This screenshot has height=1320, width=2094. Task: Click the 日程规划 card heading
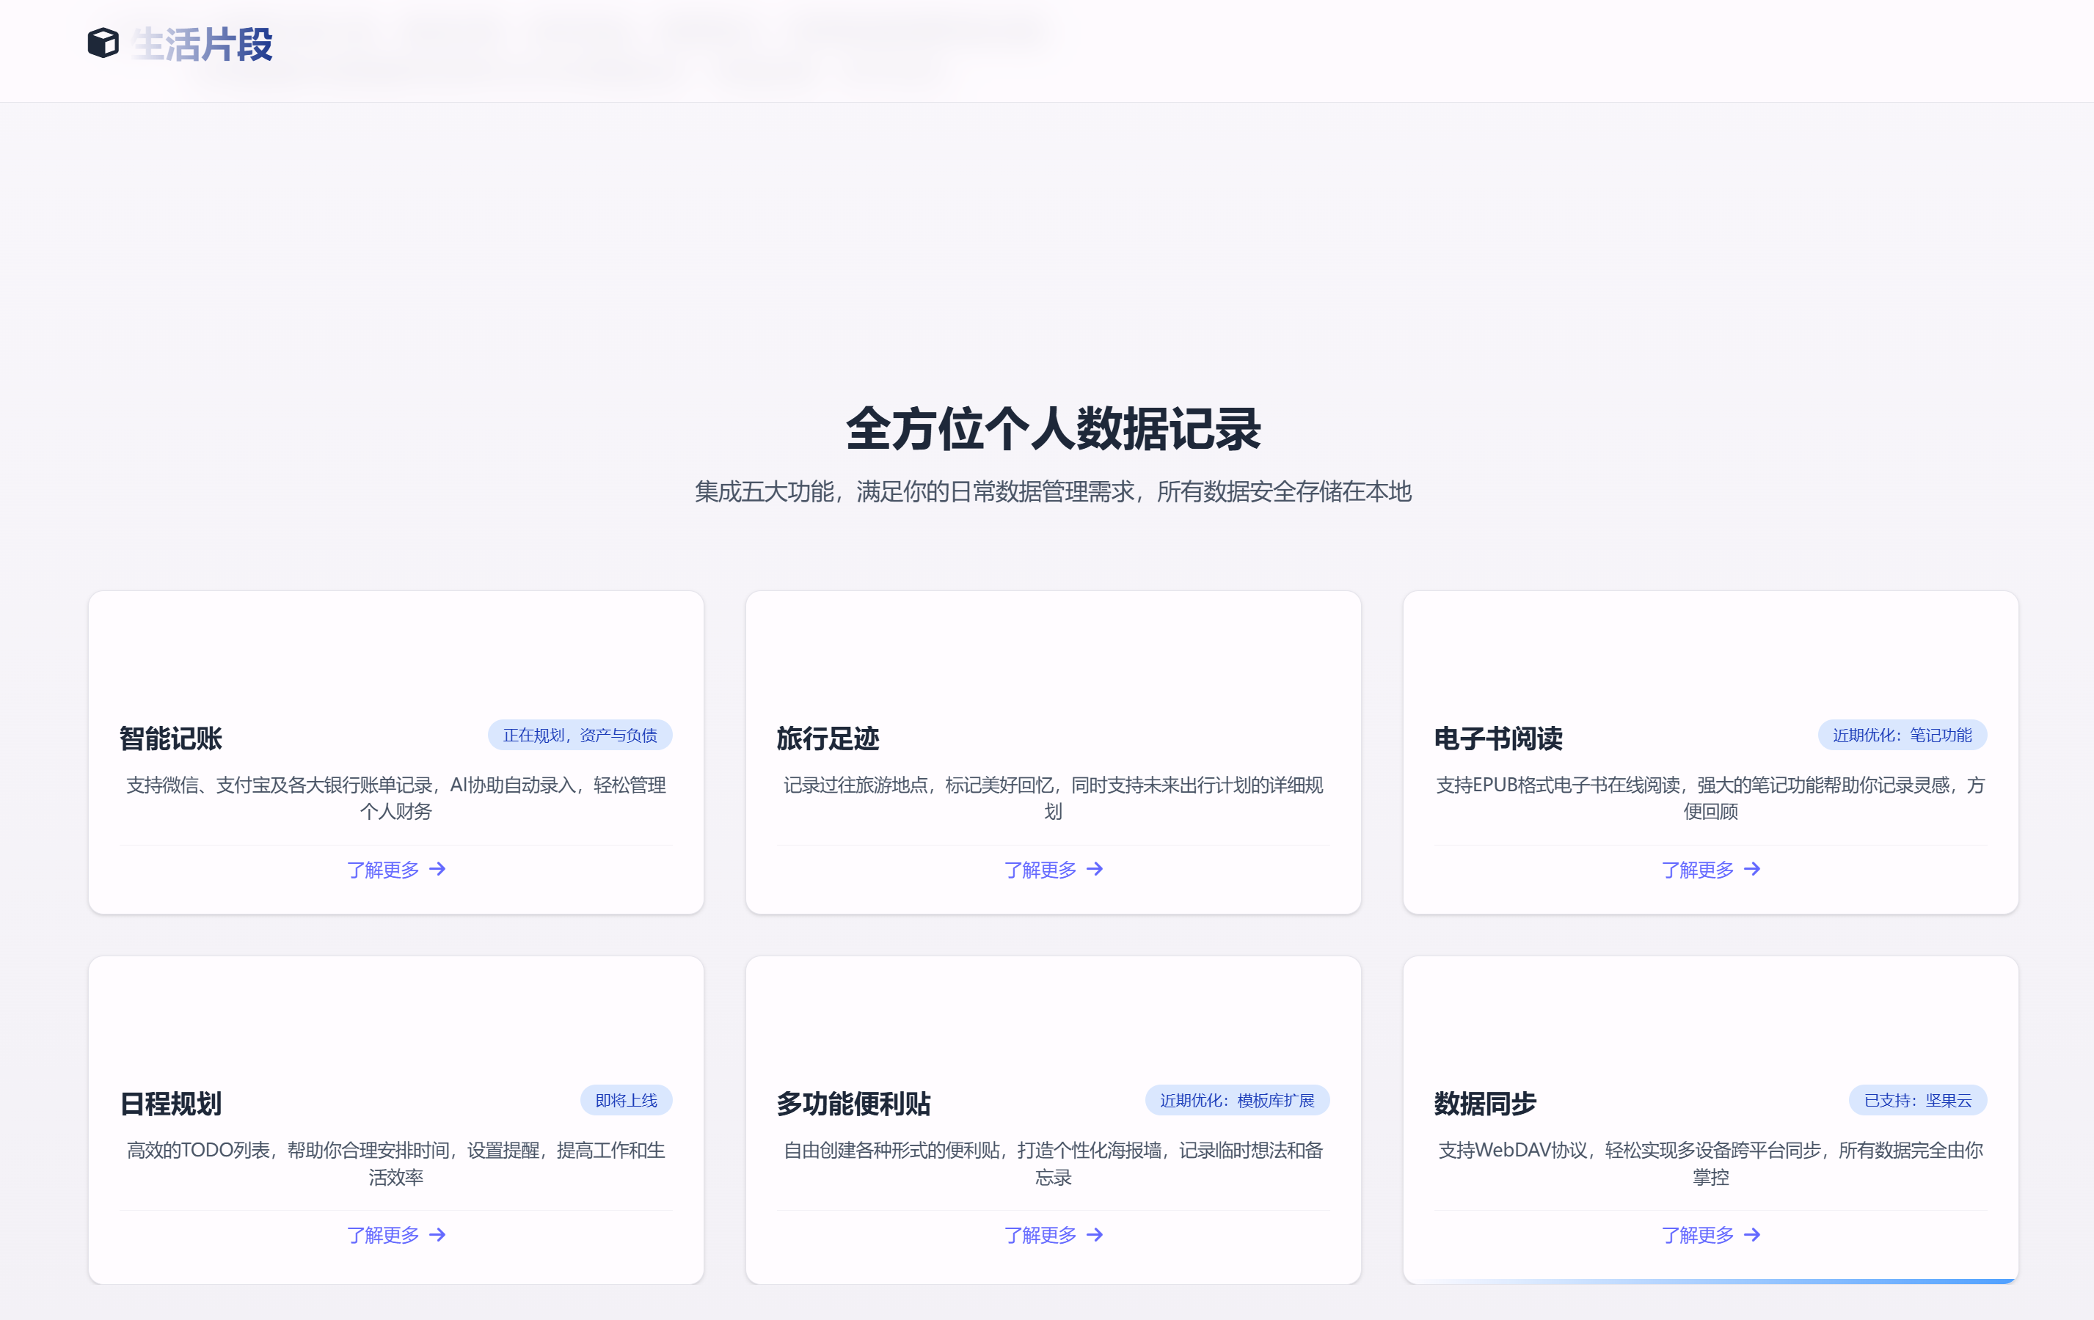(171, 1104)
